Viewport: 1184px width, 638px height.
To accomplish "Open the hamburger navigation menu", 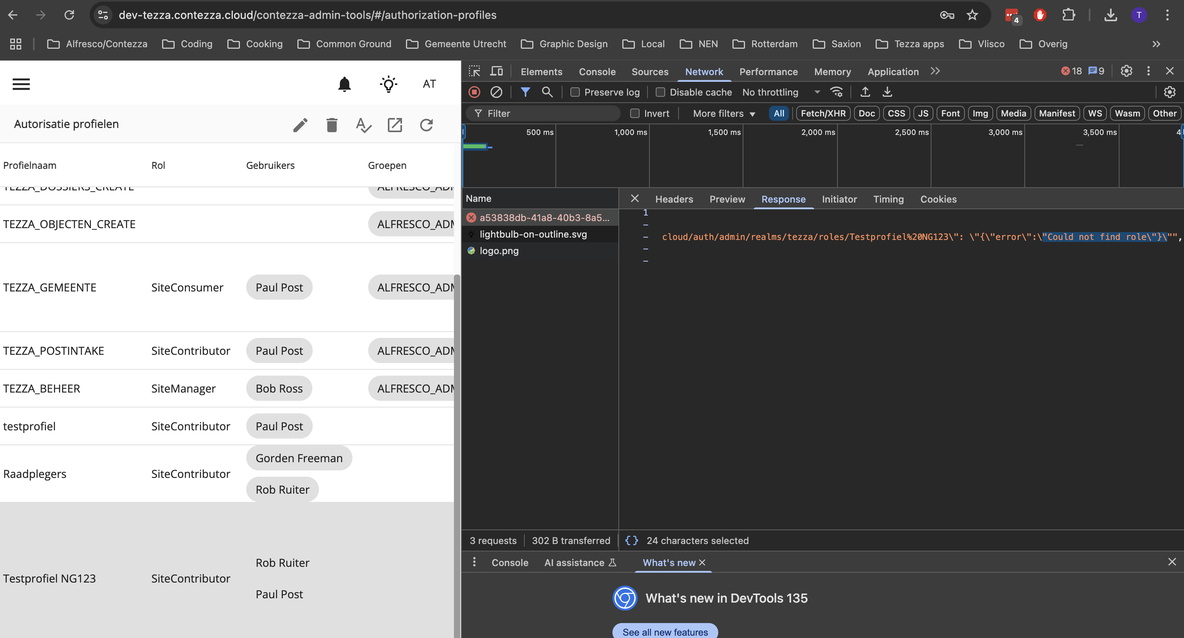I will pos(21,84).
